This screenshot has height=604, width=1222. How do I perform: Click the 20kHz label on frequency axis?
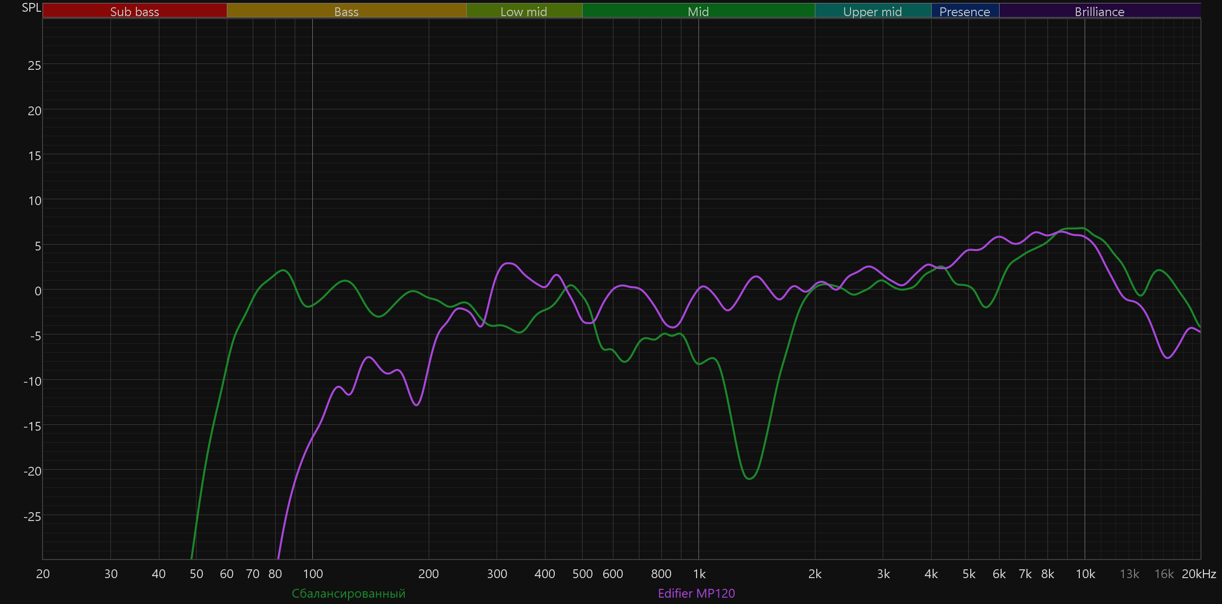[x=1199, y=574]
